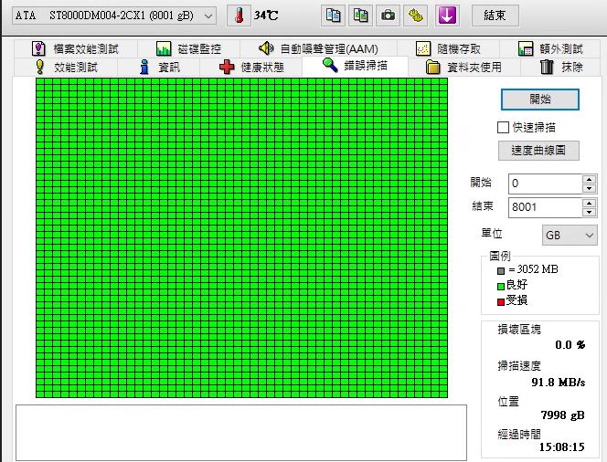Viewport: 607px width, 462px height.
Task: Click the green 良好 legend swatch
Action: click(x=501, y=286)
